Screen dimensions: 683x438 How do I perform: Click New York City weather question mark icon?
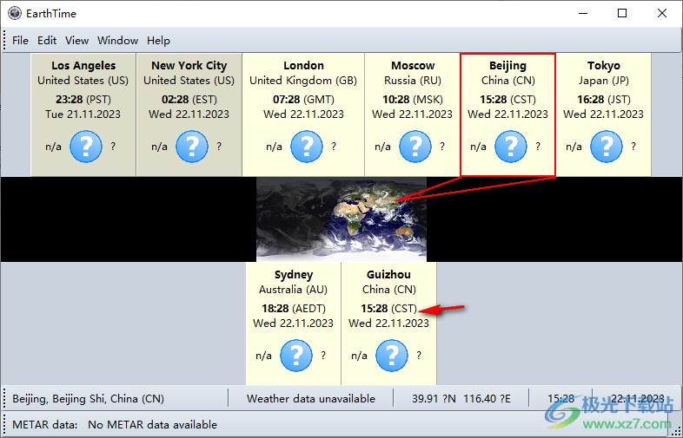tap(192, 147)
